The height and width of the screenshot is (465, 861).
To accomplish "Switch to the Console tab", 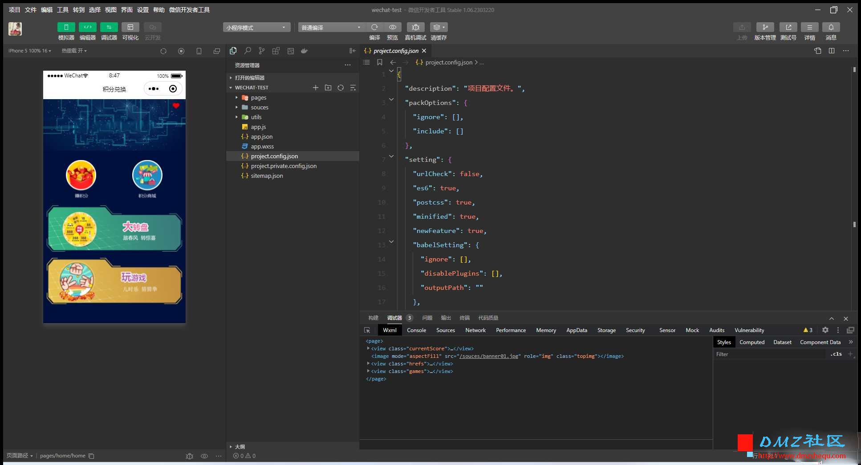I will coord(416,330).
